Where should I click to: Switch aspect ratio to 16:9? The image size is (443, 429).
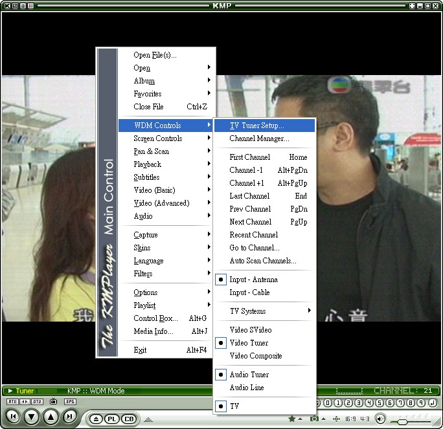point(349,419)
